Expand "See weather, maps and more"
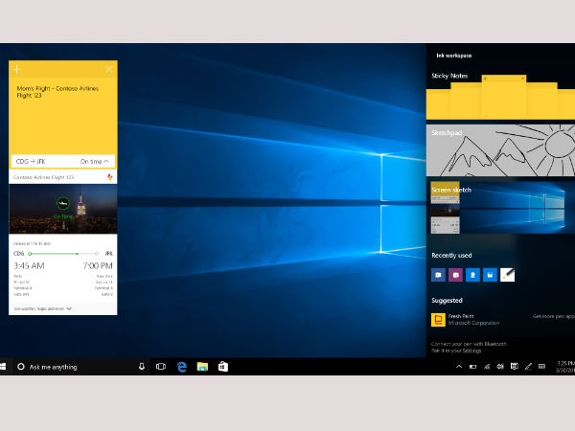This screenshot has width=575, height=431. point(41,308)
